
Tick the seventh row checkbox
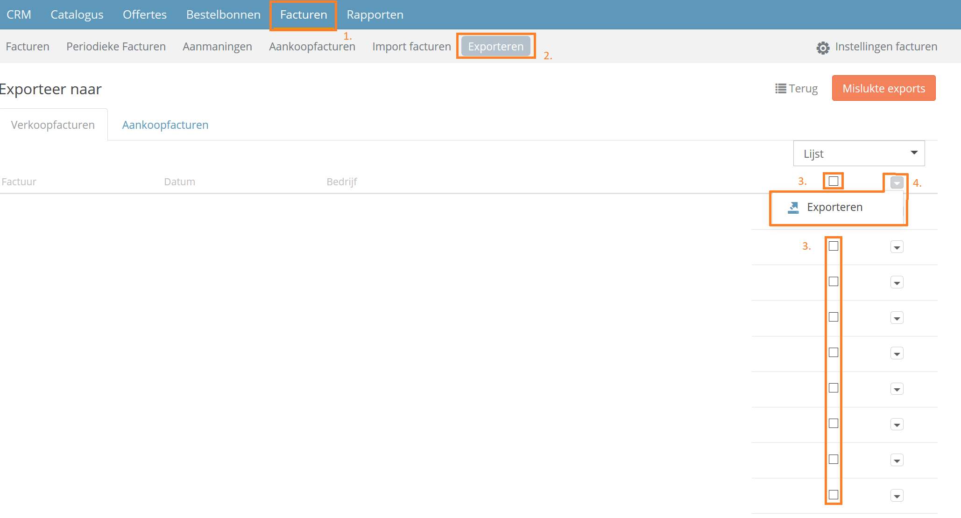coord(834,459)
